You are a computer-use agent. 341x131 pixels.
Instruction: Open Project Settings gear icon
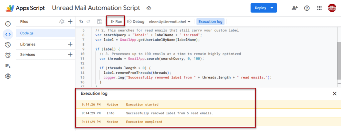pyautogui.click(x=8, y=76)
